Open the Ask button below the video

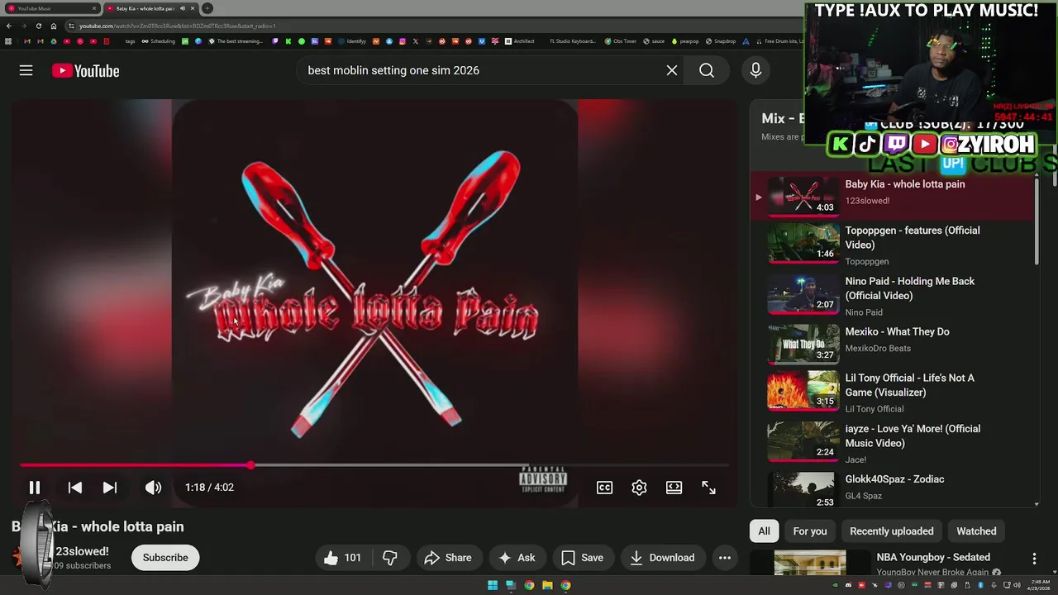(516, 558)
